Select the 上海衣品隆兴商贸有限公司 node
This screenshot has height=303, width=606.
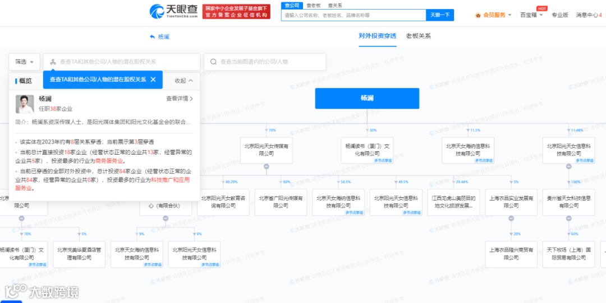click(x=511, y=254)
